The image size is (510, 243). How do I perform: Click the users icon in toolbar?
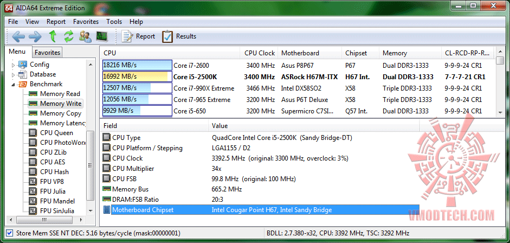pyautogui.click(x=85, y=36)
